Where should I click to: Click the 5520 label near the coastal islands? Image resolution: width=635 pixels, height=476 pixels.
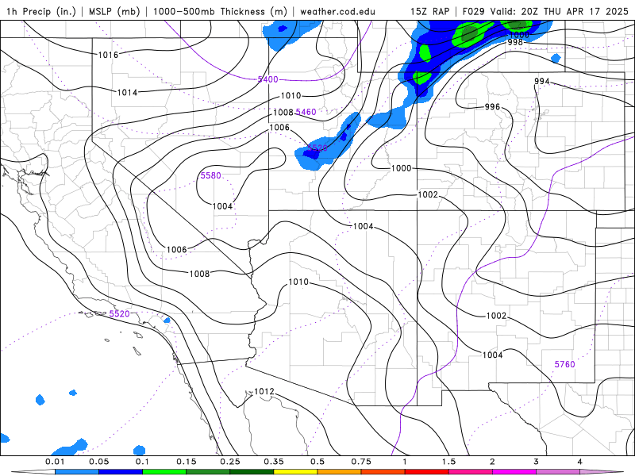tap(120, 313)
